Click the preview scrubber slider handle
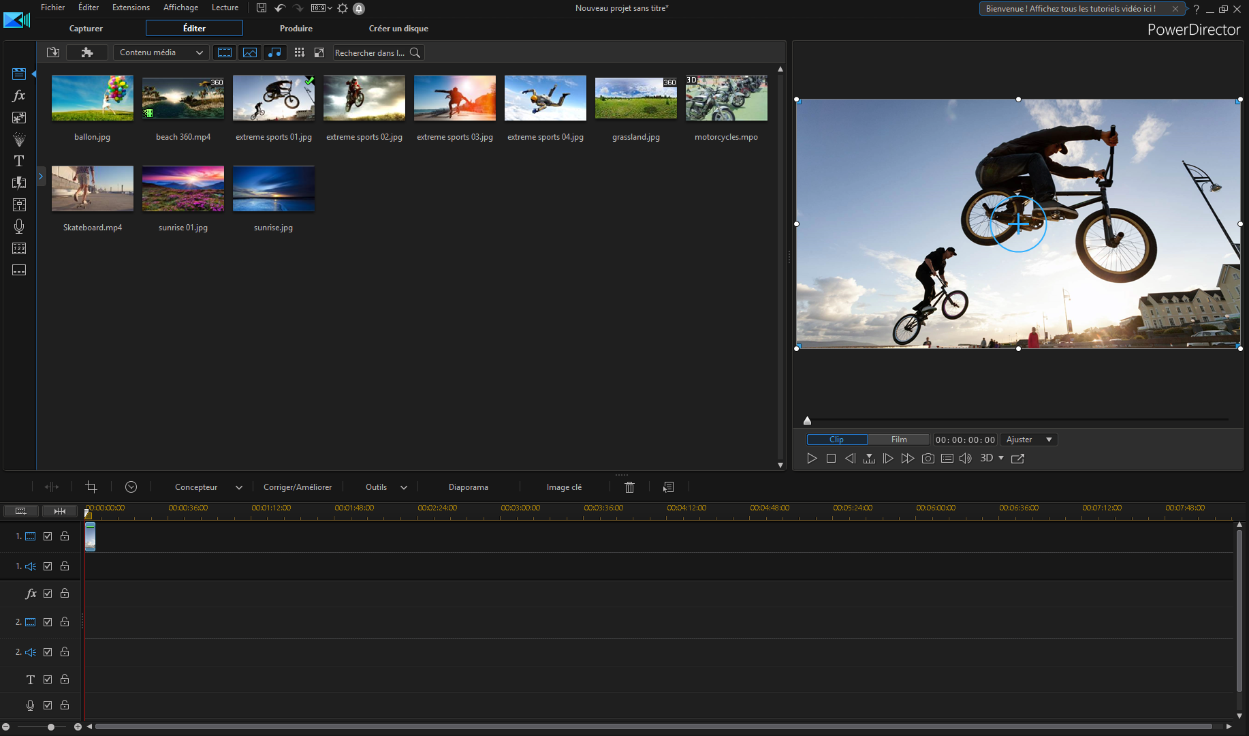The image size is (1249, 736). [807, 420]
